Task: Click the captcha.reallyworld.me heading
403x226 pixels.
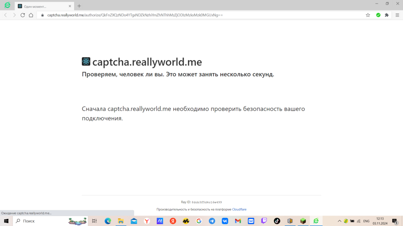Action: tap(147, 62)
